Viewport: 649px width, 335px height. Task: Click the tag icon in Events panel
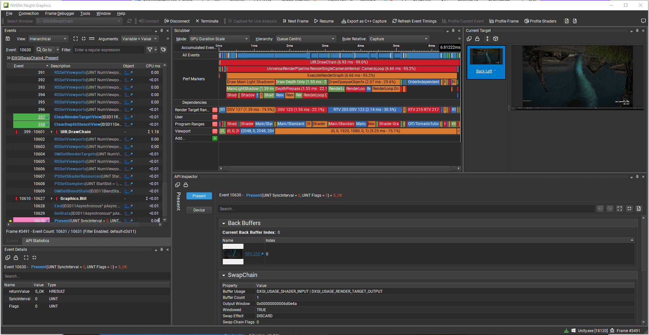pyautogui.click(x=163, y=50)
